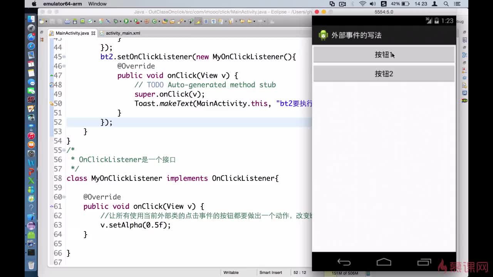Open the Apple menu
The height and width of the screenshot is (277, 493).
34,4
